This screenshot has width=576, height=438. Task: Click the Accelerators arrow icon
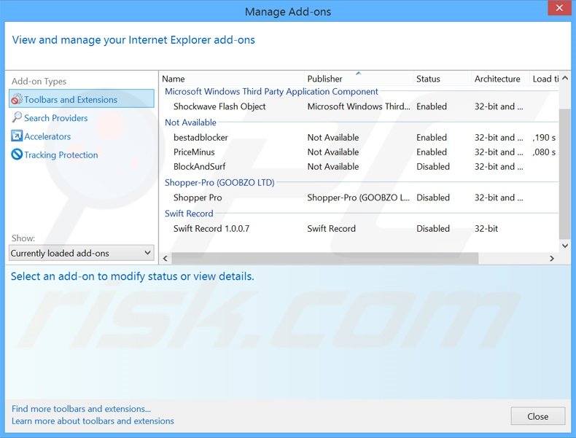pos(17,136)
